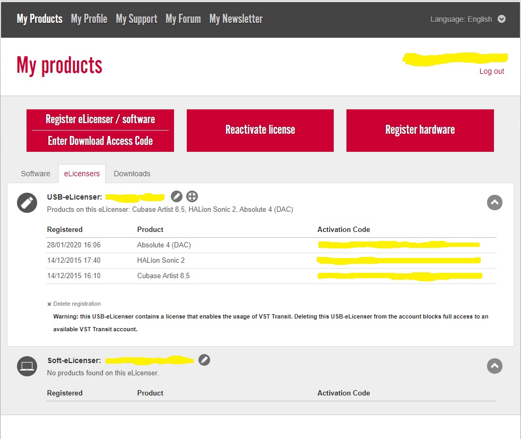Click Enter Download Access Code
This screenshot has height=439, width=521.
click(x=100, y=141)
